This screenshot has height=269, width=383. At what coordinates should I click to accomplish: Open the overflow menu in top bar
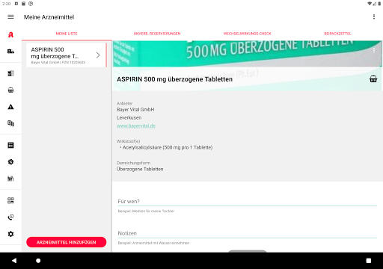[x=374, y=16]
